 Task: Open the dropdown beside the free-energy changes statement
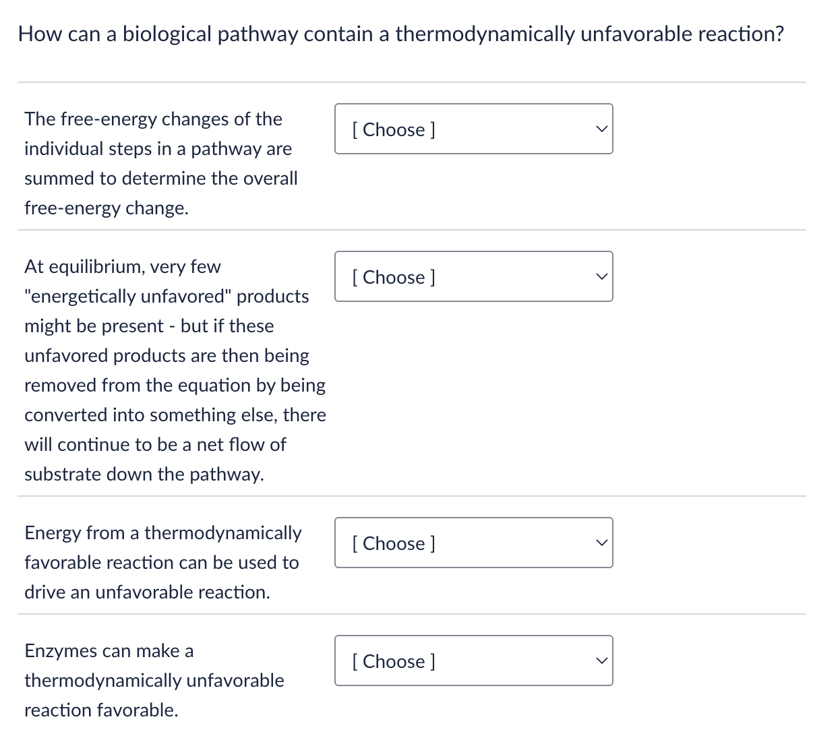tap(473, 129)
